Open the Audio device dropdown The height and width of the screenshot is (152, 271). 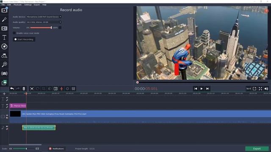(44, 17)
